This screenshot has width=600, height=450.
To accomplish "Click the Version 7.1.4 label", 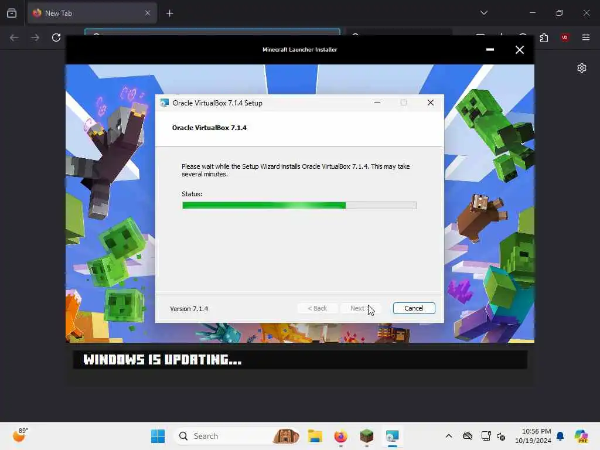I will (x=189, y=309).
